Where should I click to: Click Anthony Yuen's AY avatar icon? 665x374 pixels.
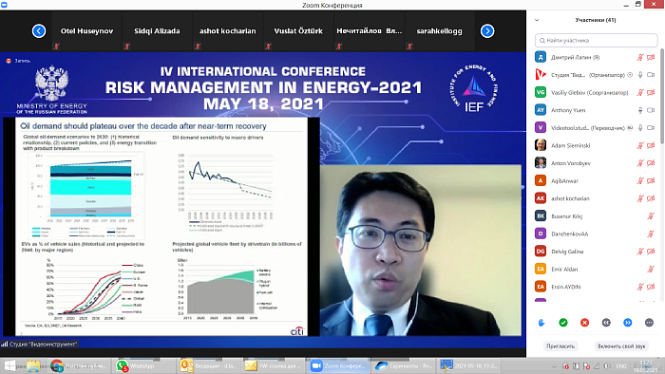541,110
